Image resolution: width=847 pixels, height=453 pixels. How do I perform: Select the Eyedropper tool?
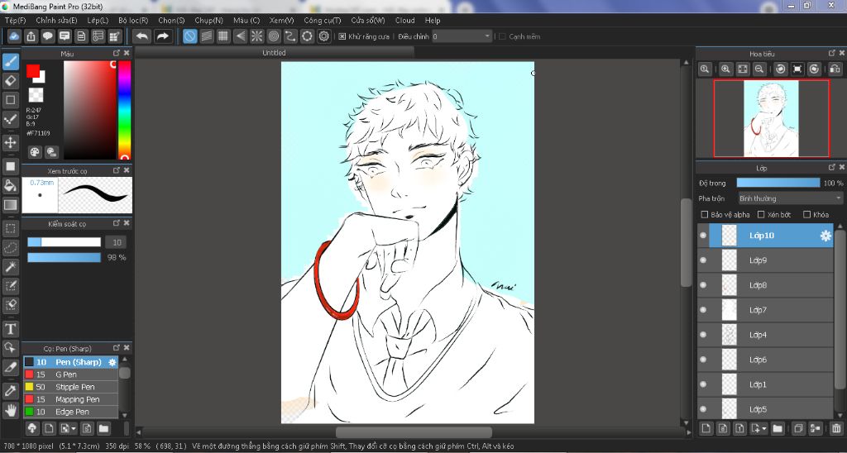10,391
